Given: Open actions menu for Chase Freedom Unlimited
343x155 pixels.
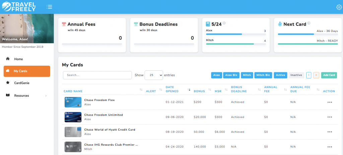Looking at the screenshot, I should point(330,117).
